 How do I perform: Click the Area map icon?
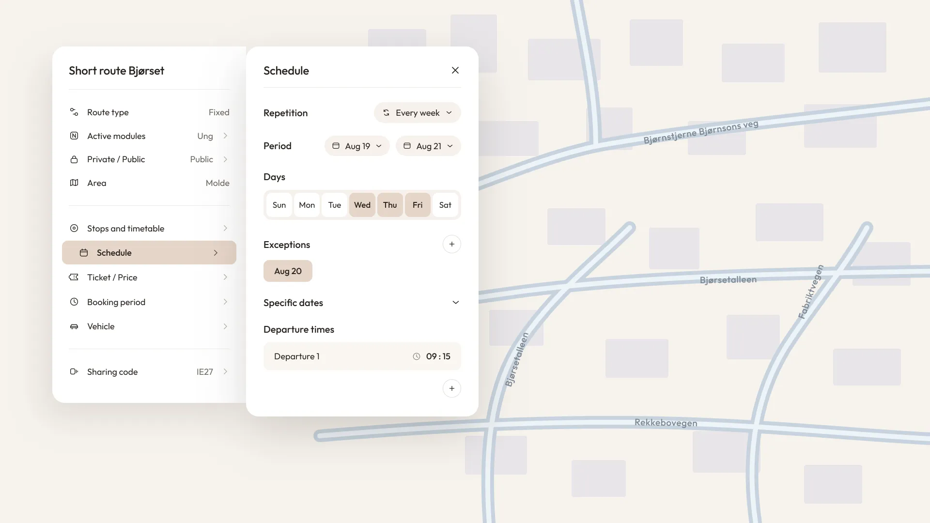(x=74, y=183)
